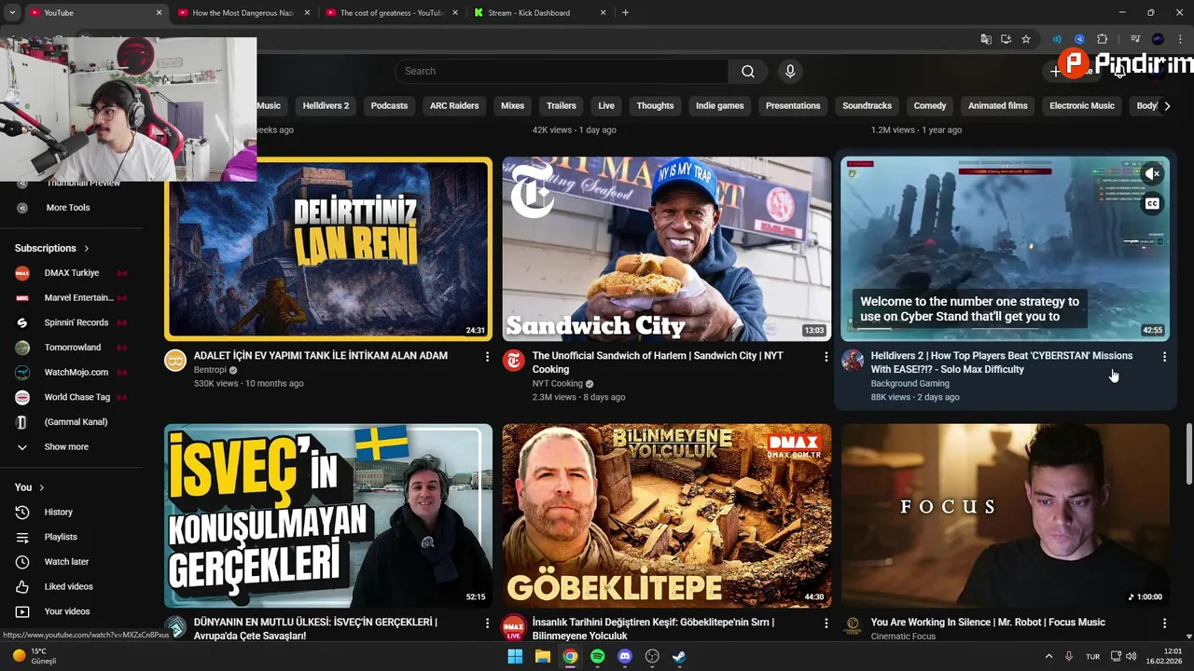Open Steam from the taskbar
The height and width of the screenshot is (671, 1194).
(x=679, y=656)
